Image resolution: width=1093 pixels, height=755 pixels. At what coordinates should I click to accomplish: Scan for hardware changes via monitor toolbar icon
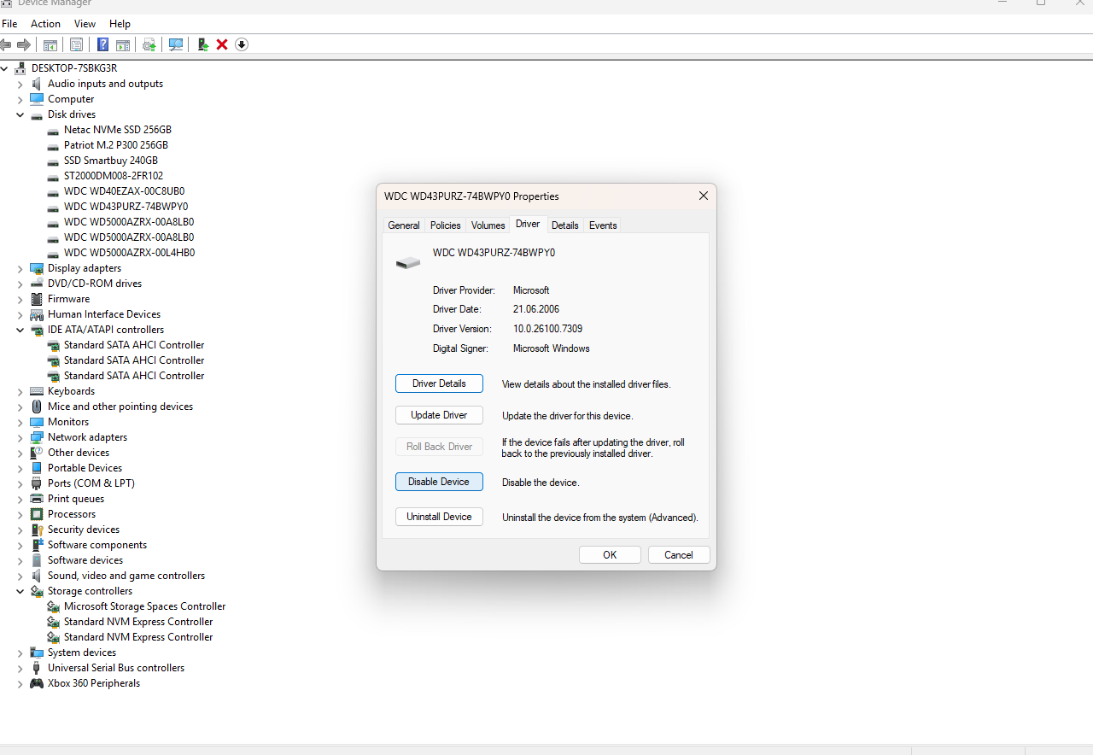pos(176,44)
